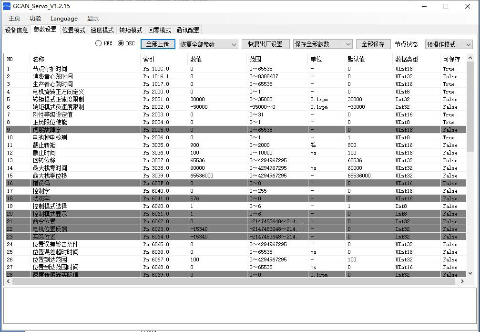Click the 全部上传 button
Image resolution: width=480 pixels, height=332 pixels.
coord(158,44)
